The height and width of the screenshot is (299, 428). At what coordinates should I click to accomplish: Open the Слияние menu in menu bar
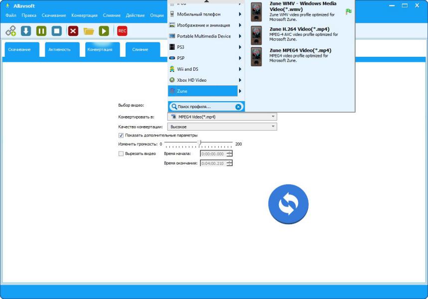[112, 15]
